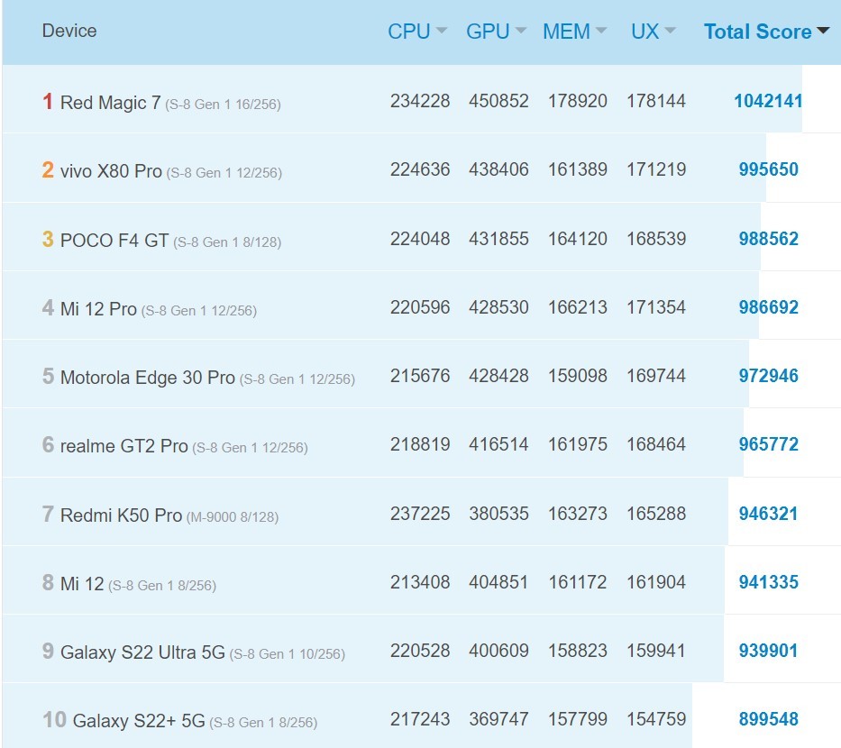The width and height of the screenshot is (841, 748).
Task: Click total score 965772
Action: tap(769, 444)
